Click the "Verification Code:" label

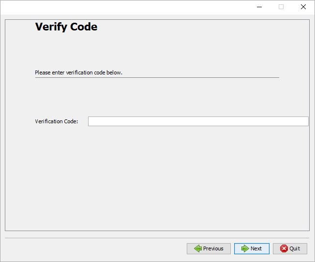coord(56,121)
